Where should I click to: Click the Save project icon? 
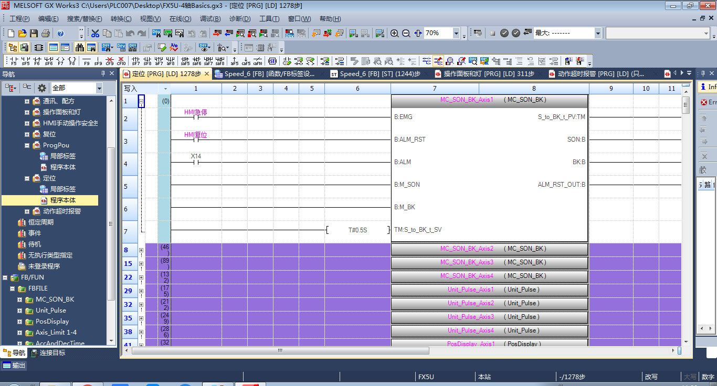[x=34, y=34]
